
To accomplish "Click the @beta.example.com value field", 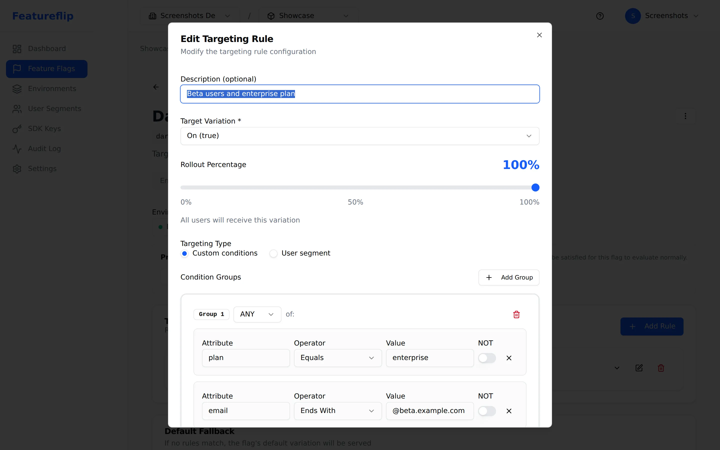I will (429, 411).
